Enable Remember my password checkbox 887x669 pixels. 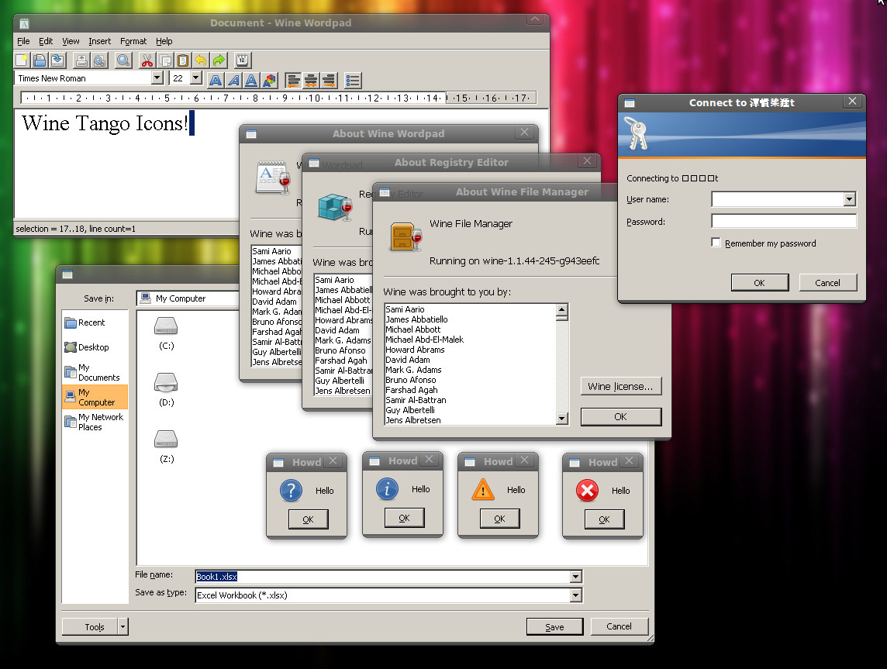point(716,243)
